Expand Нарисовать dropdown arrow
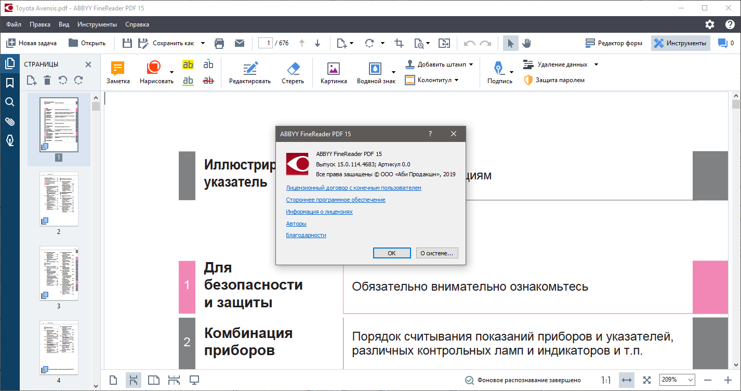741x391 pixels. (x=172, y=72)
